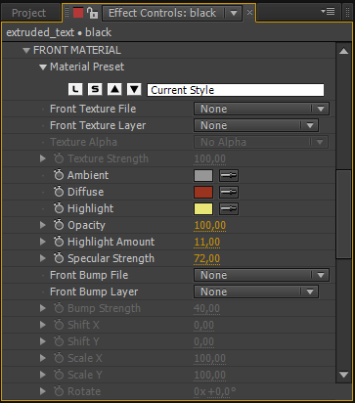Screen dimensions: 355x403
Task: Select previous preset with up arrow button
Action: coord(114,89)
